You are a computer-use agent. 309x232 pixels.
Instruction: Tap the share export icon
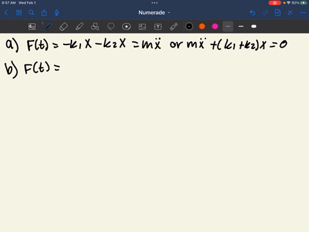[44, 13]
